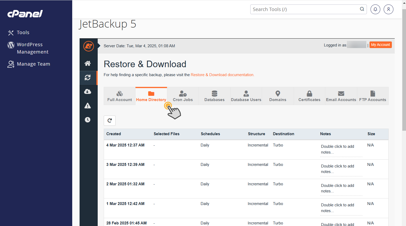
Task: Switch to the FTP Accounts tab
Action: pyautogui.click(x=373, y=96)
